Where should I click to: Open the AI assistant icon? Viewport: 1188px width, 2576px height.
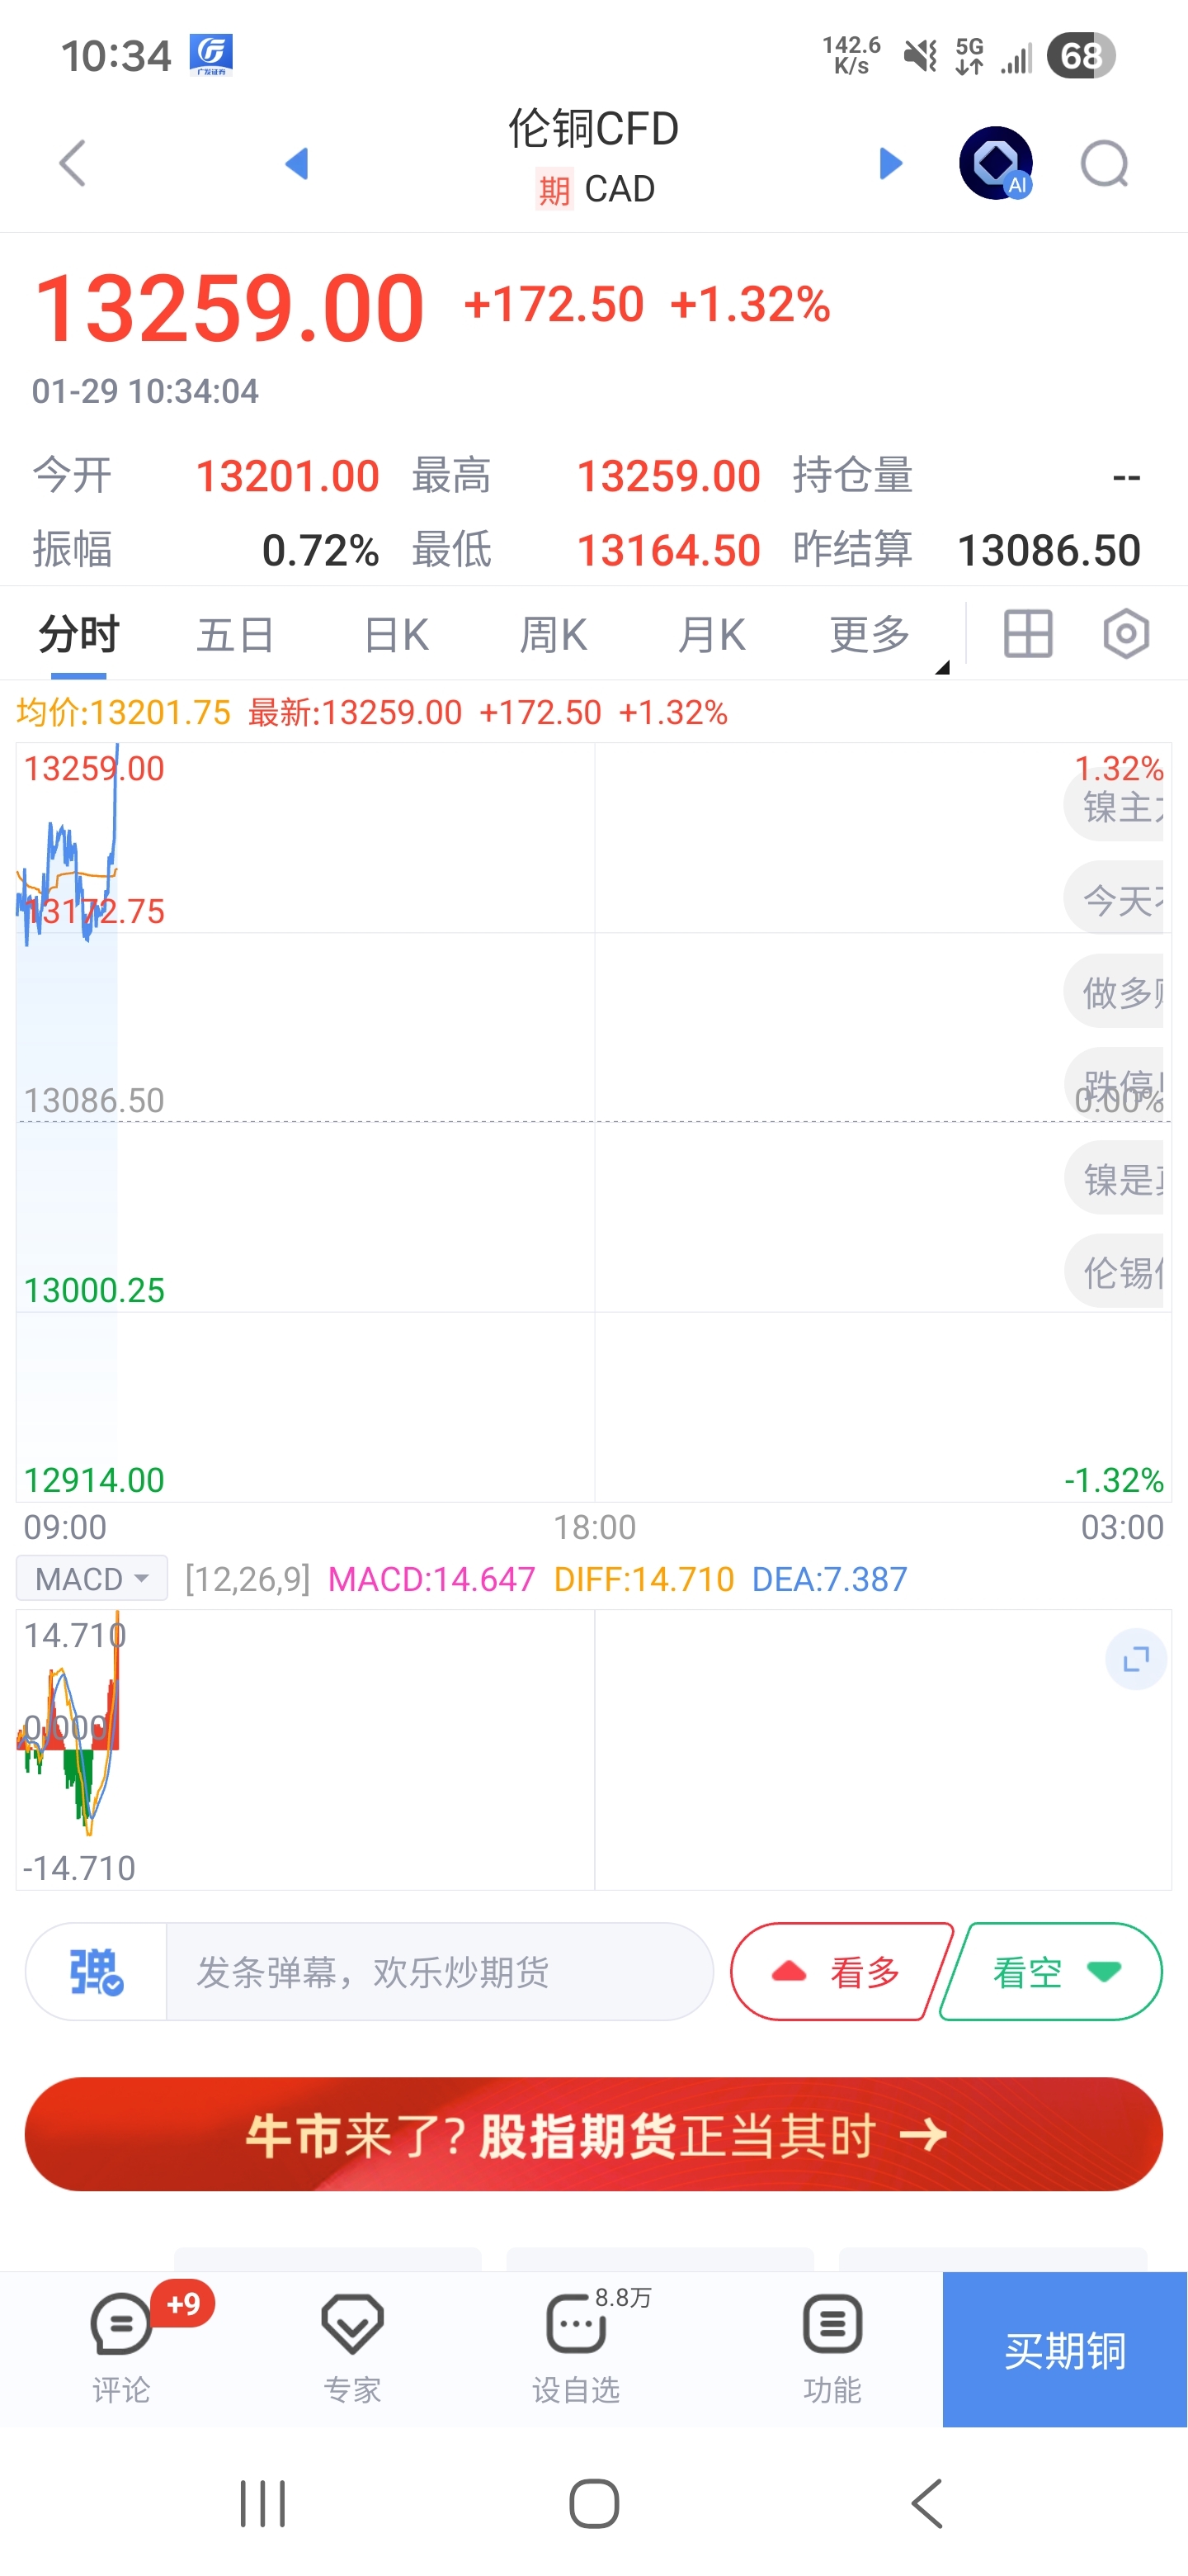click(x=996, y=163)
